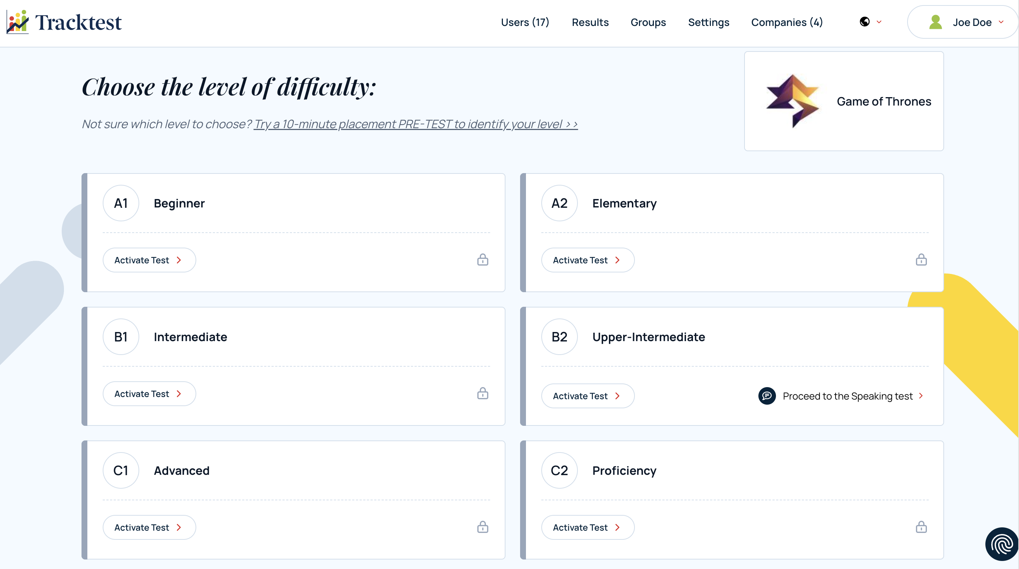Click the lock icon on B1 Intermediate card

click(x=482, y=393)
